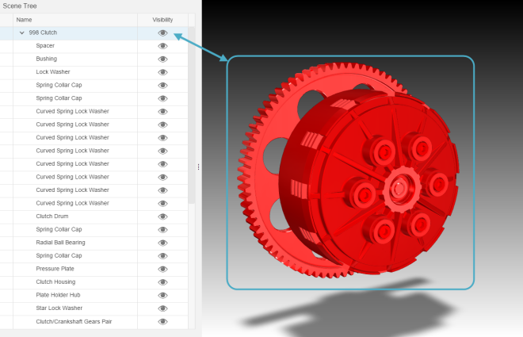
Task: Pick Pressure Plate in the scene tree
Action: (x=55, y=269)
